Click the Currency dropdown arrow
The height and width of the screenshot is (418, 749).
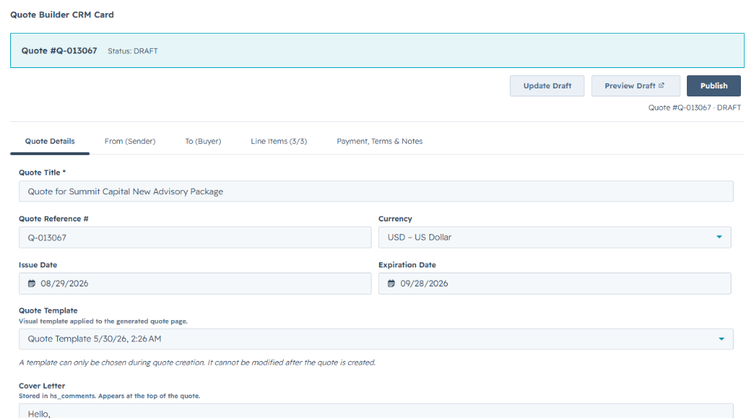click(719, 237)
